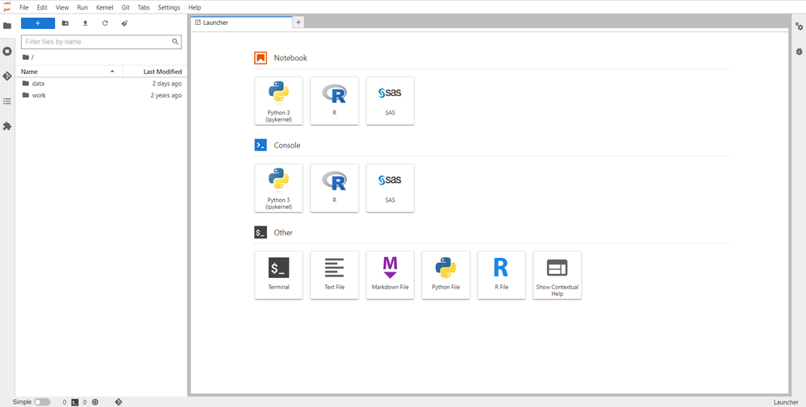Create a SAS notebook
The image size is (806, 407).
tap(390, 101)
